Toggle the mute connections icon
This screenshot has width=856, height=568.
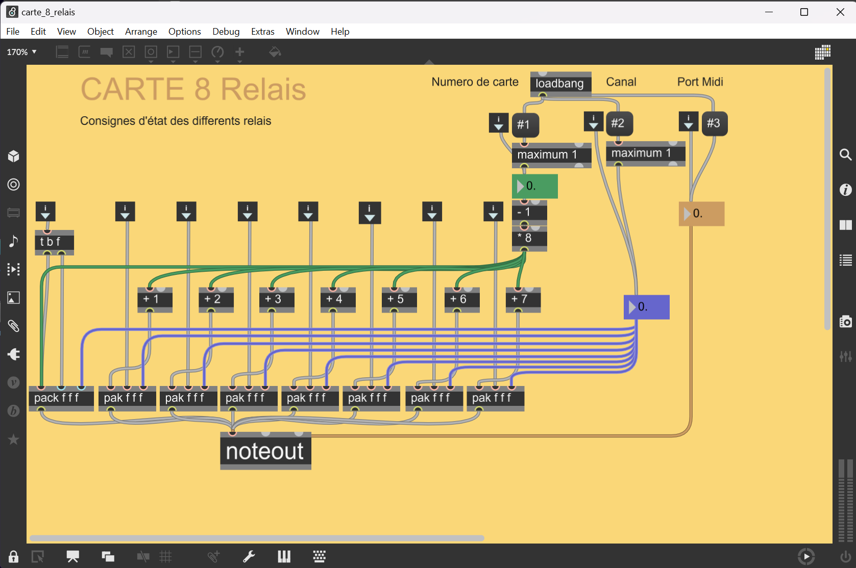[143, 556]
